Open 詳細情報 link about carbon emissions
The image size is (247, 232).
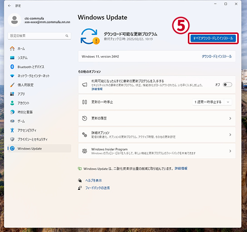[x=181, y=168]
